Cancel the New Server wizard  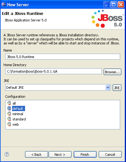pyautogui.click(x=110, y=155)
